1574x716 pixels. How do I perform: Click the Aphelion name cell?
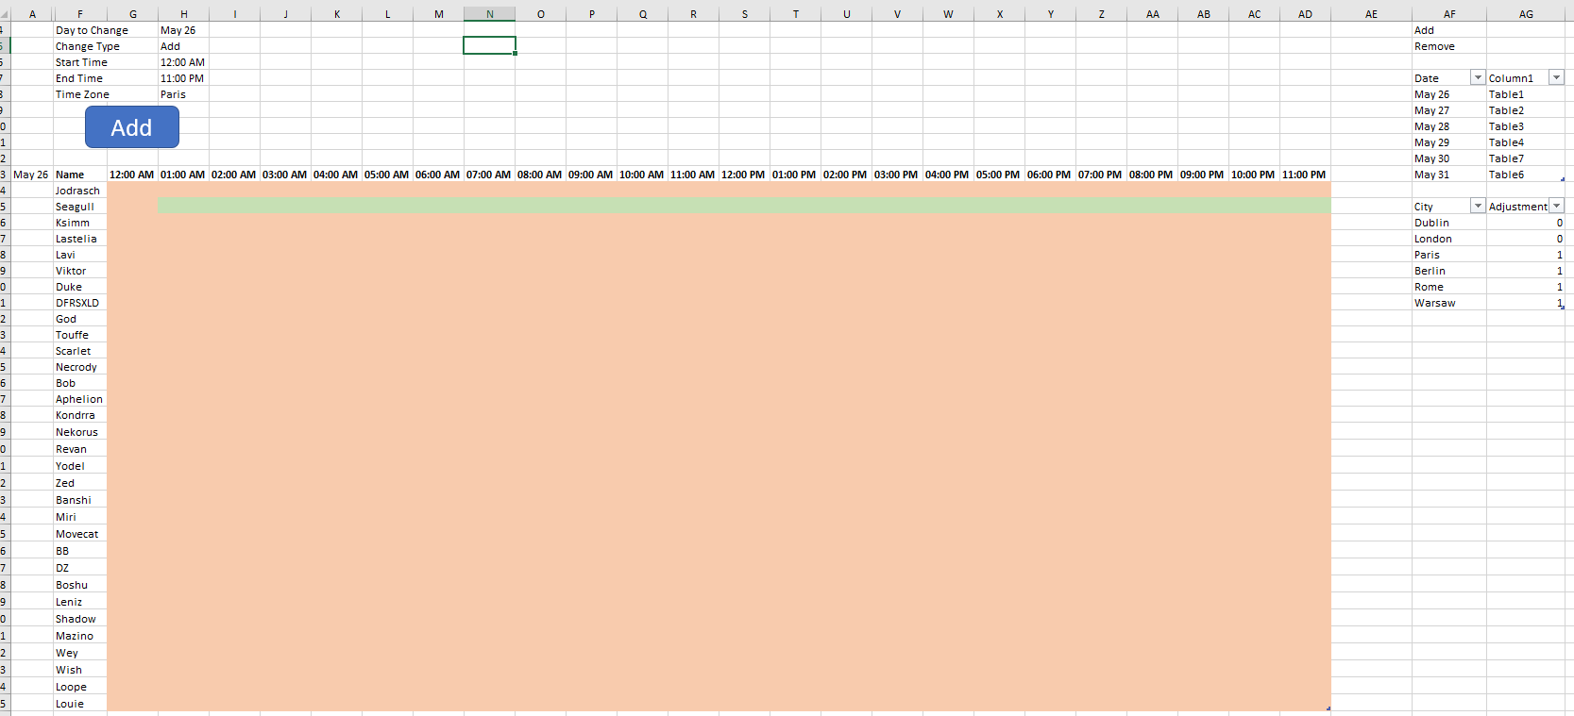(x=80, y=399)
